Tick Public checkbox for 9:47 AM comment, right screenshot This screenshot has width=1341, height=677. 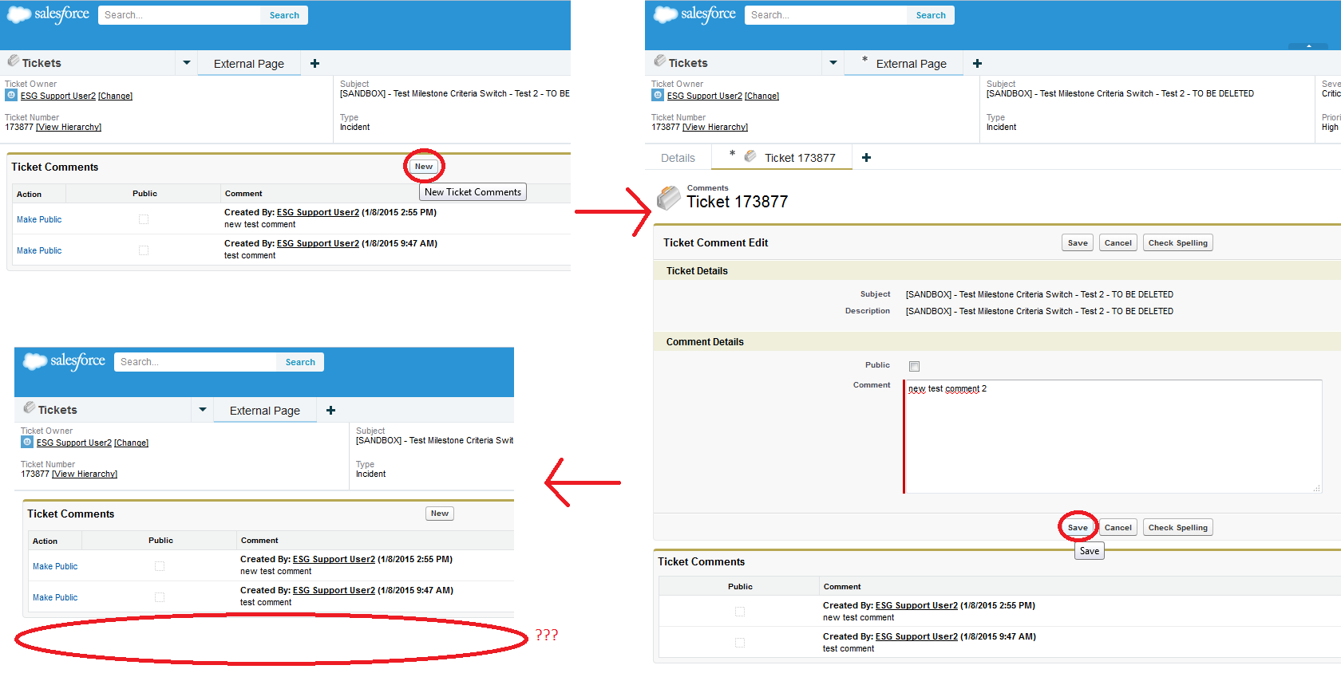[x=740, y=643]
